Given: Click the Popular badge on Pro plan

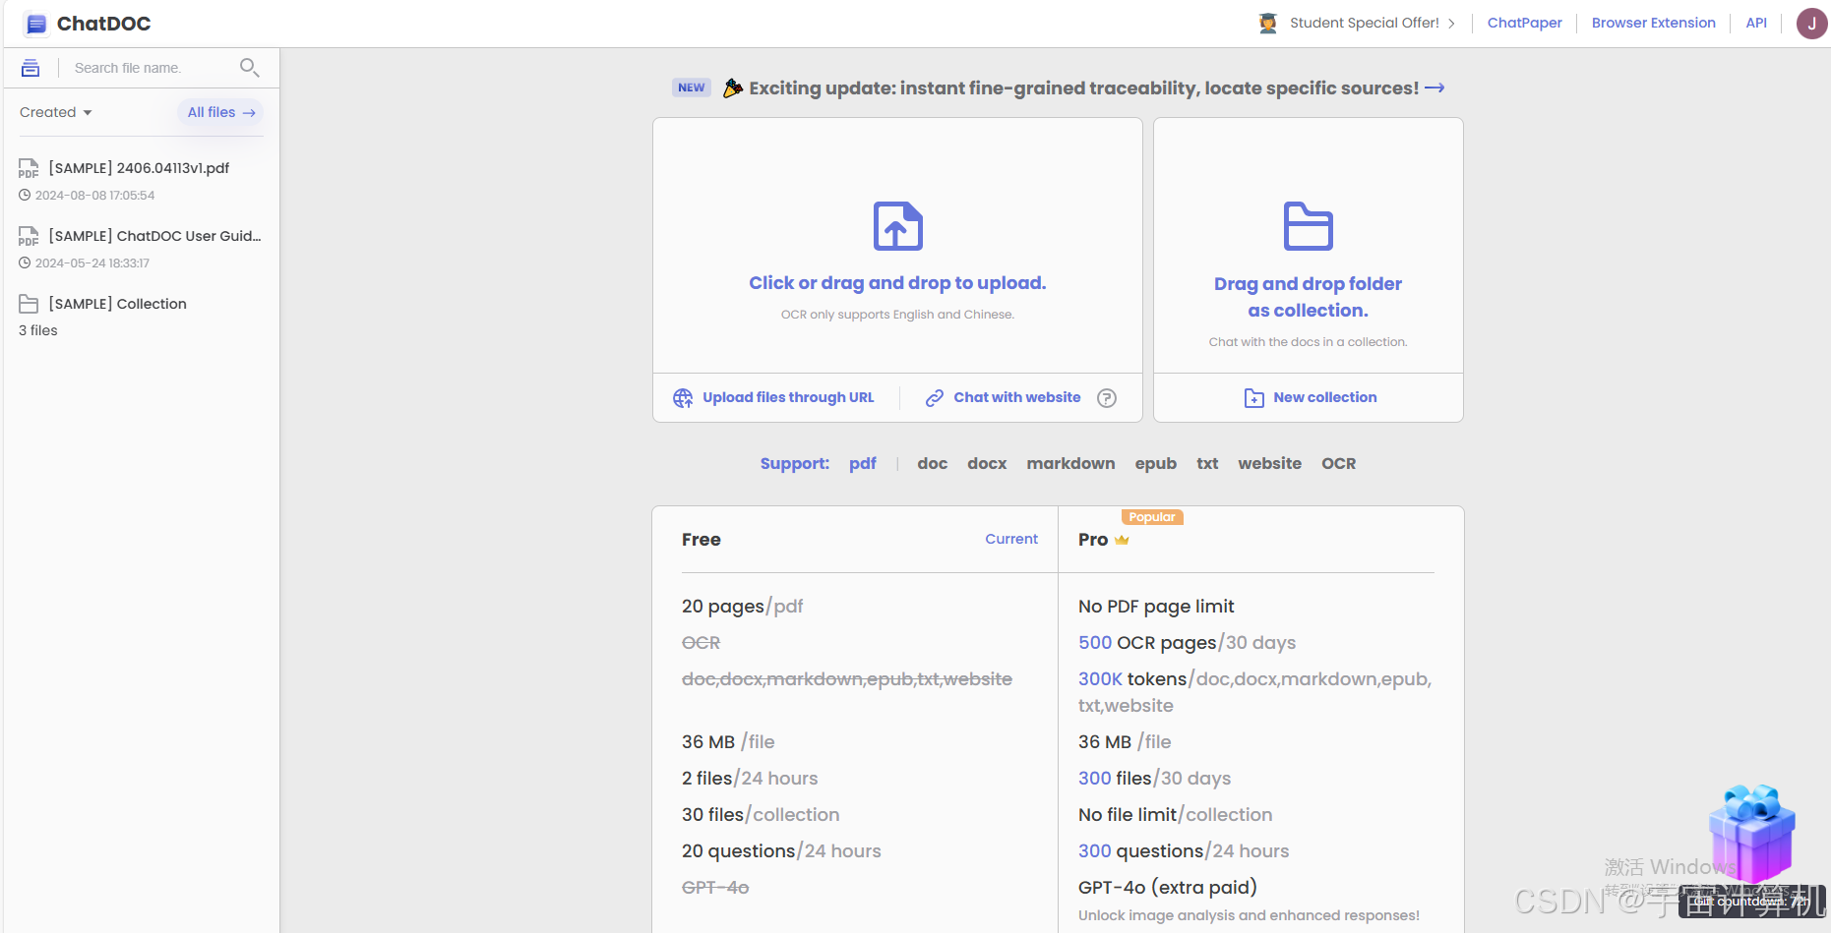Looking at the screenshot, I should coord(1152,517).
